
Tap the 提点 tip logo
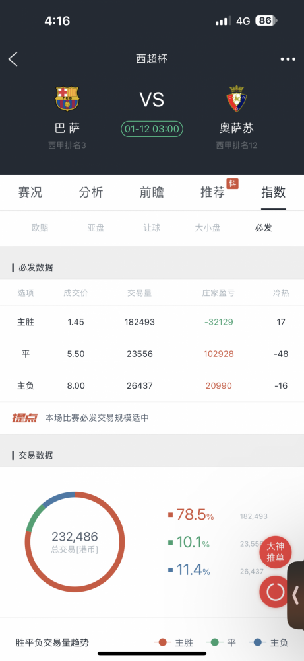pos(25,418)
